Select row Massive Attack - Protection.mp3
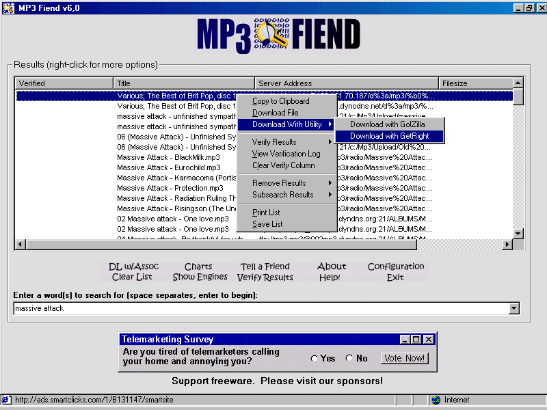The width and height of the screenshot is (547, 410). click(170, 189)
